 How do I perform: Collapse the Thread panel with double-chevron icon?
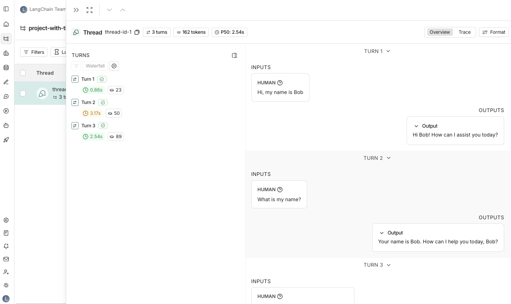[x=76, y=10]
